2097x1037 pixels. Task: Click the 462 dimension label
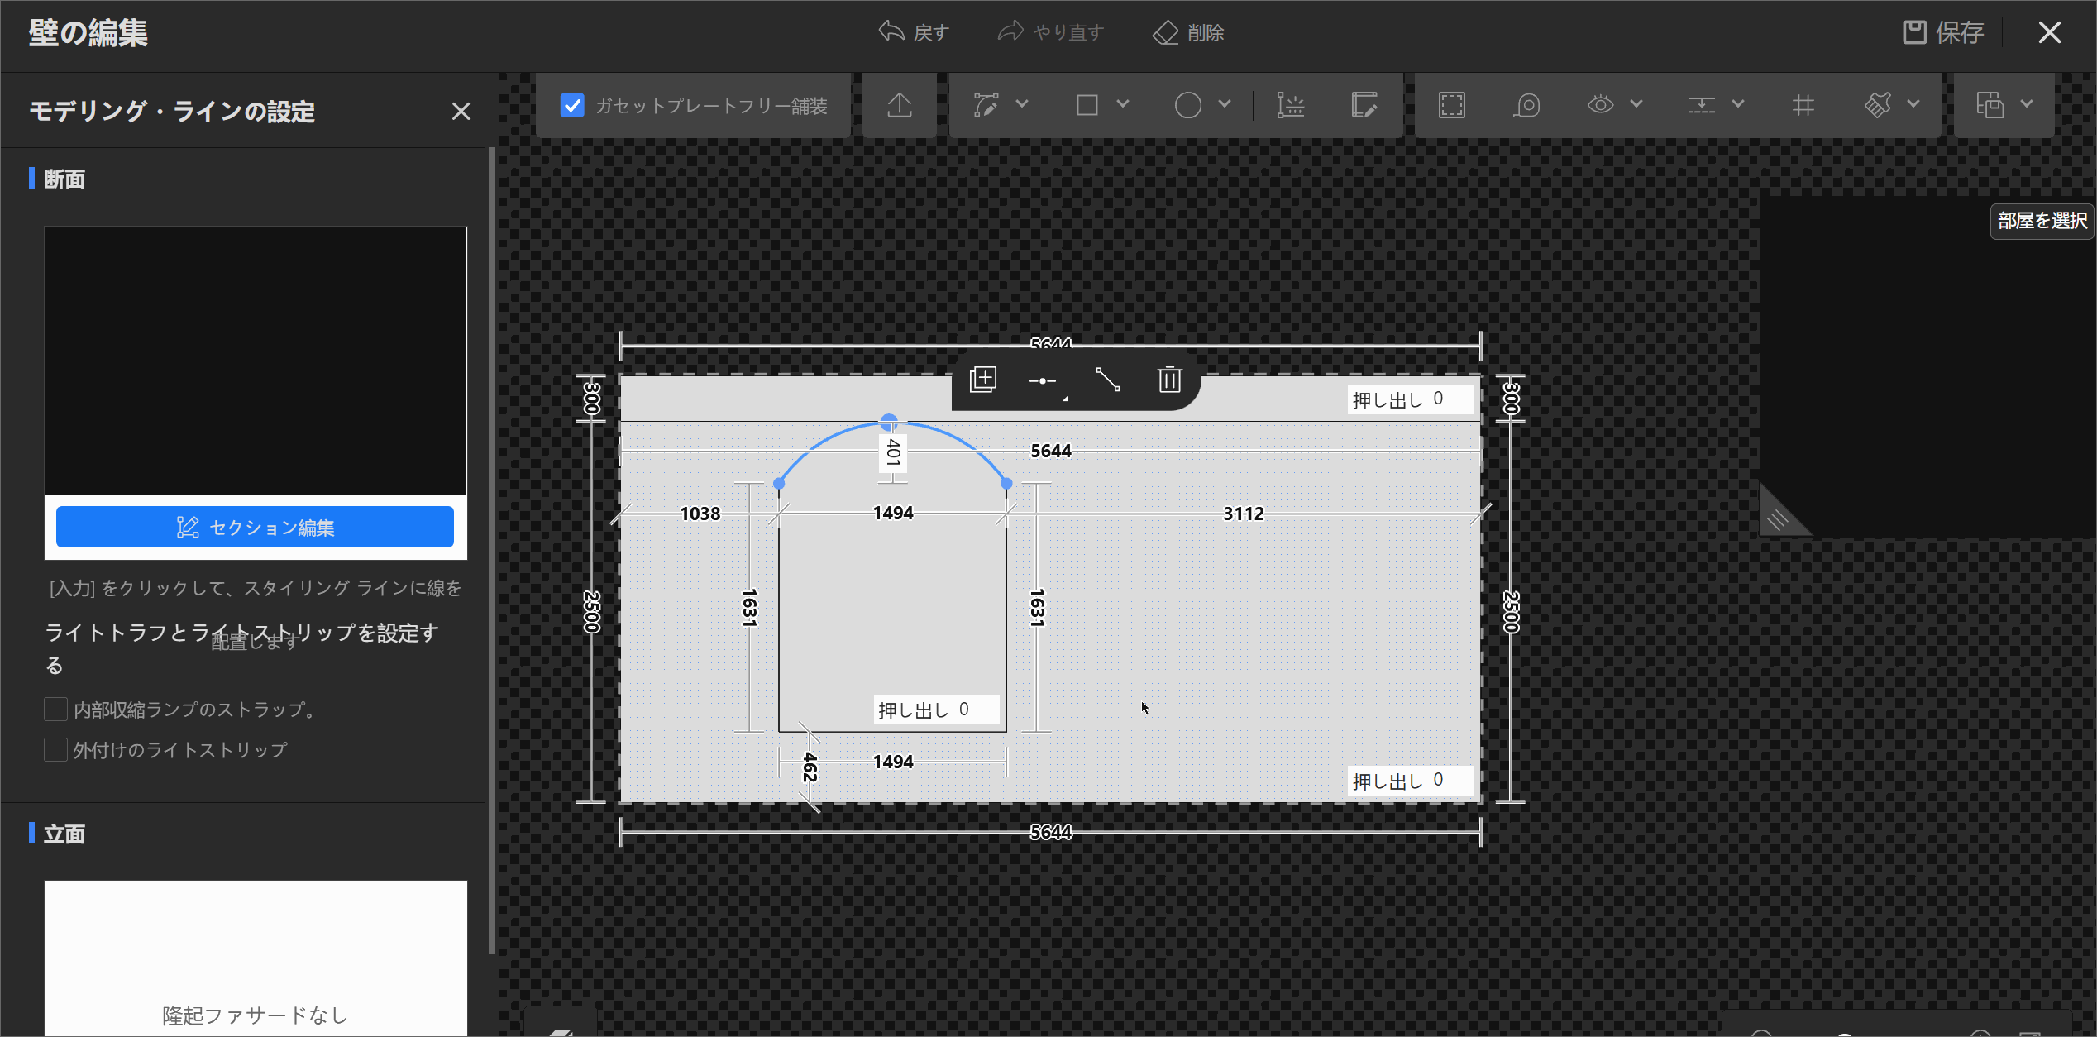click(x=810, y=767)
